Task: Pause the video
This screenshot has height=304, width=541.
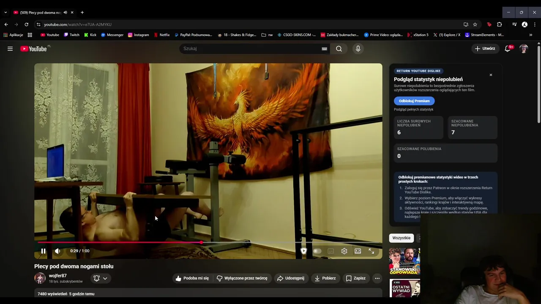Action: (43, 251)
